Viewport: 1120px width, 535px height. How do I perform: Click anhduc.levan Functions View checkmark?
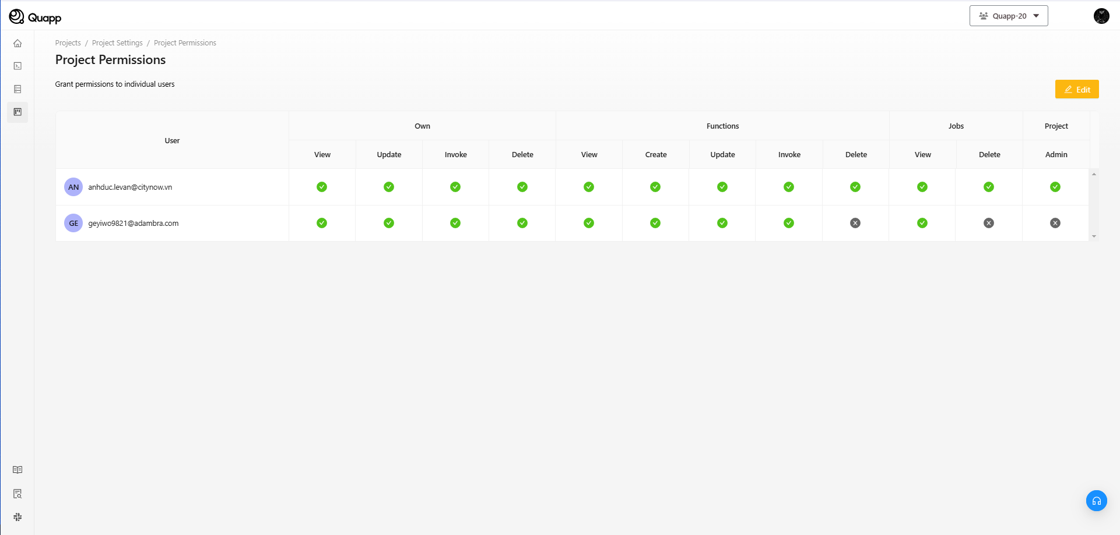click(x=589, y=187)
